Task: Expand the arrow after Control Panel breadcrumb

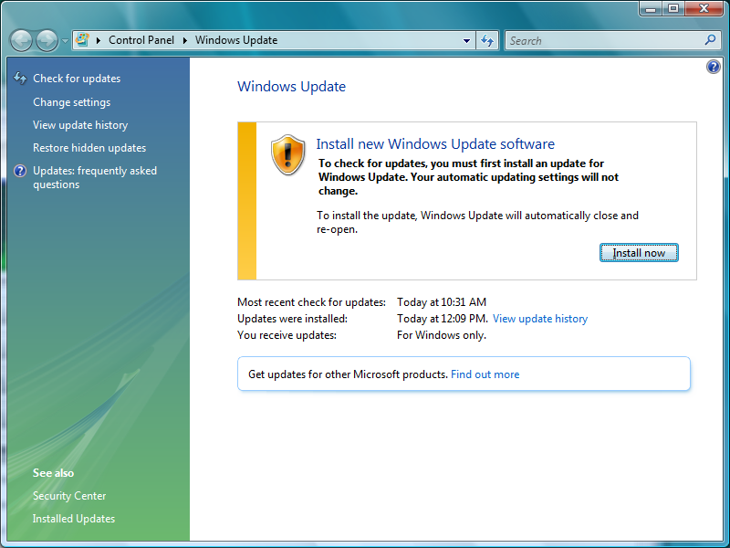Action: pos(185,40)
